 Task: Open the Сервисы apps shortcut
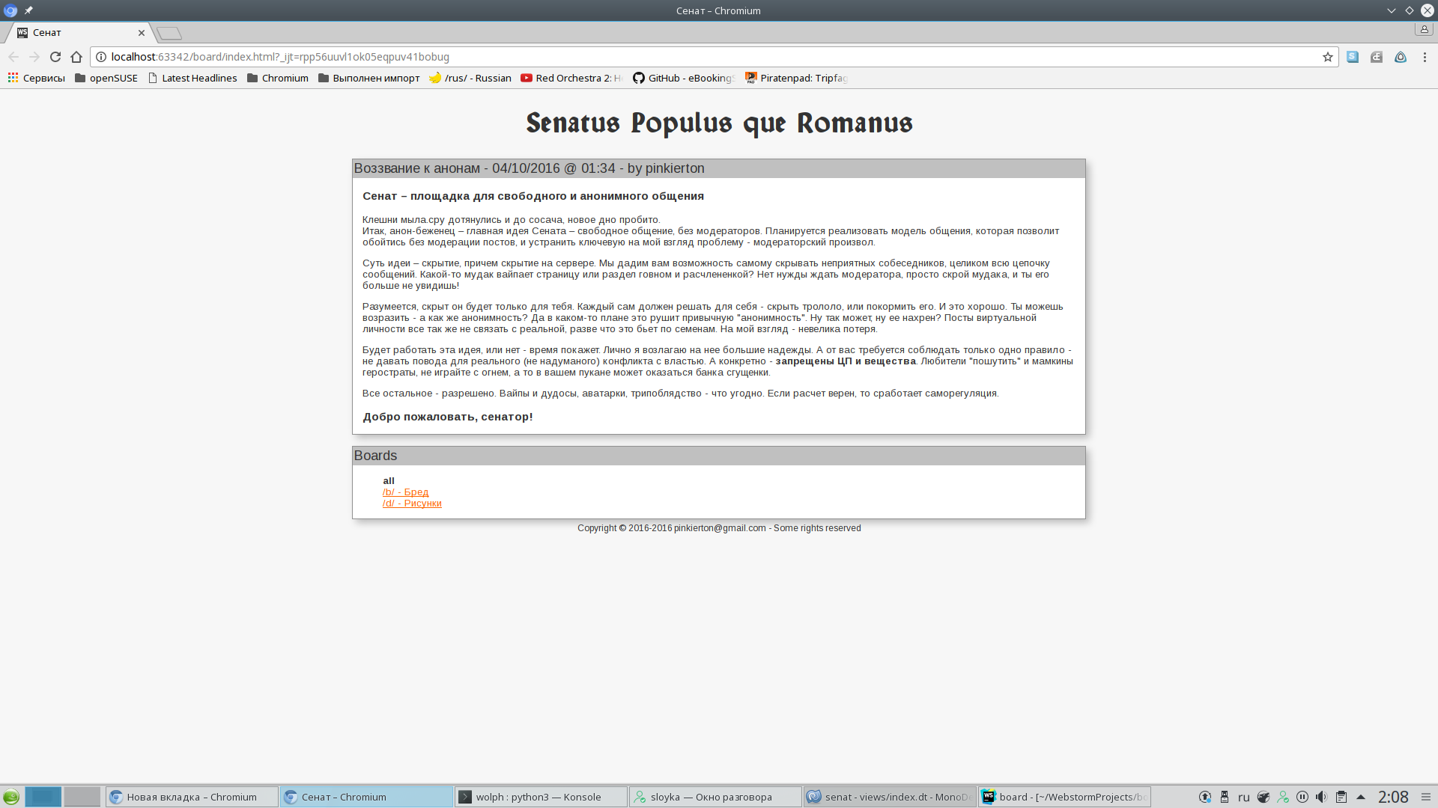[36, 78]
